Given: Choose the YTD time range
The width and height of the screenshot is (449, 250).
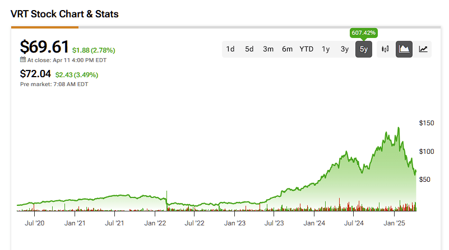Looking at the screenshot, I should [307, 49].
